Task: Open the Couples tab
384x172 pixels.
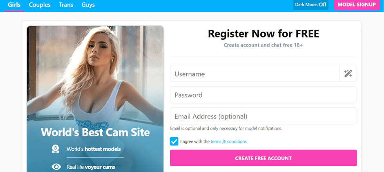Action: click(x=40, y=4)
